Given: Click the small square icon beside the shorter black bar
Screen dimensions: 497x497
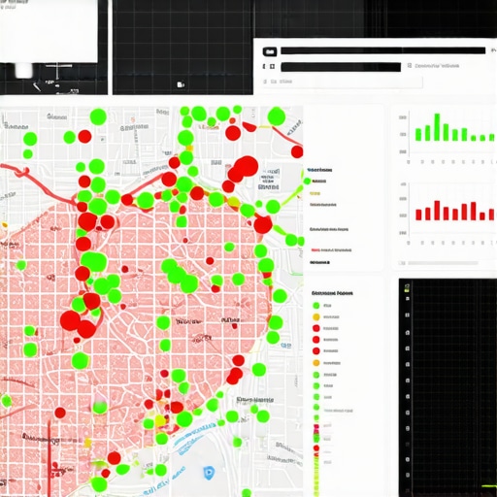Looking at the screenshot, I should (273, 66).
